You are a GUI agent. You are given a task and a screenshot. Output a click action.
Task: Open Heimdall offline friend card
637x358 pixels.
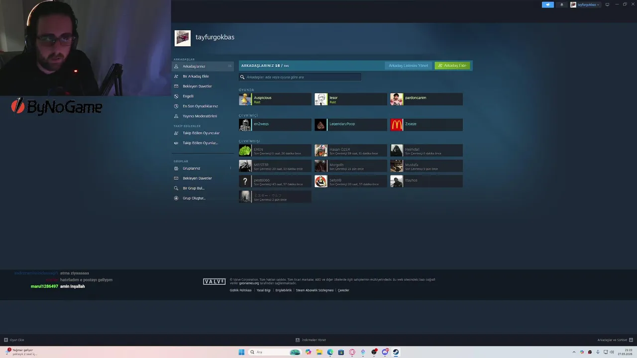coord(426,150)
